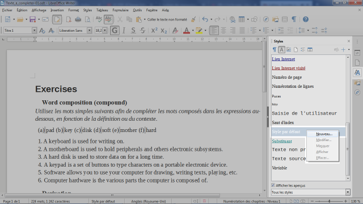Click the zoom slider in status bar
The height and width of the screenshot is (204, 363).
click(x=329, y=201)
